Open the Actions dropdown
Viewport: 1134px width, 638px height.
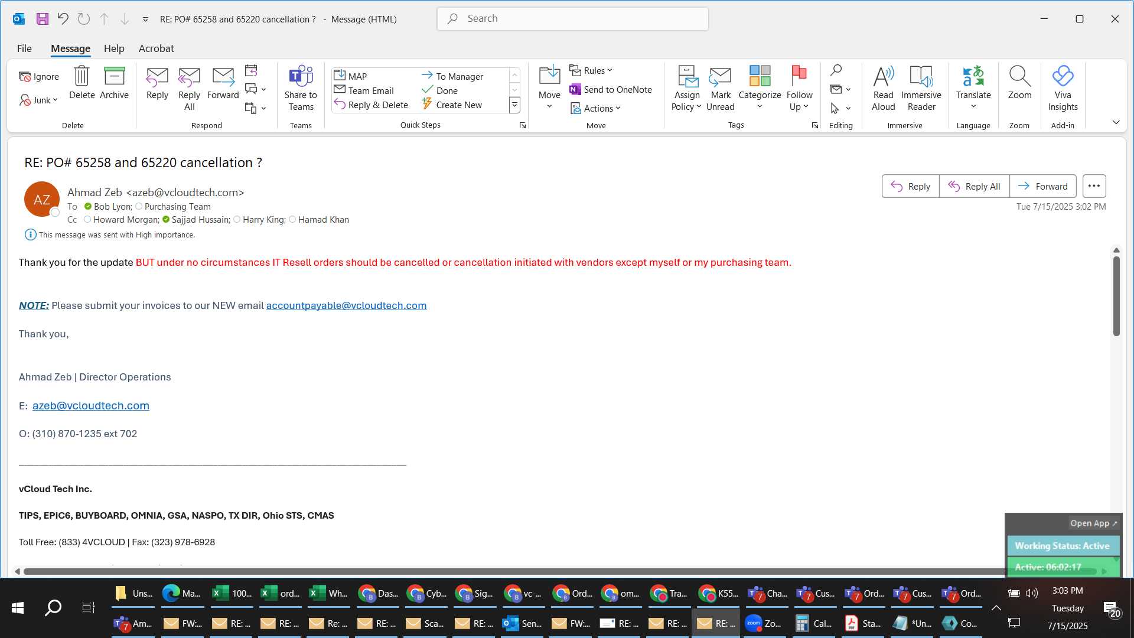pyautogui.click(x=595, y=109)
